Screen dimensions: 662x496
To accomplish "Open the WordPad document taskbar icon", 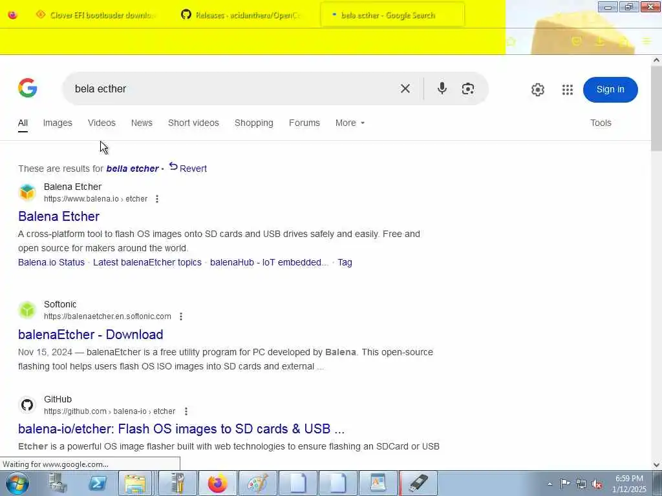I will click(378, 483).
